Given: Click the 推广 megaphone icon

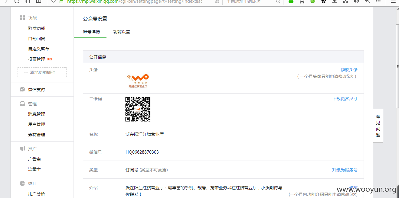Looking at the screenshot, I should coord(22,148).
